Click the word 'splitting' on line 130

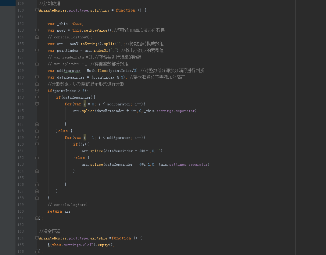point(100,10)
